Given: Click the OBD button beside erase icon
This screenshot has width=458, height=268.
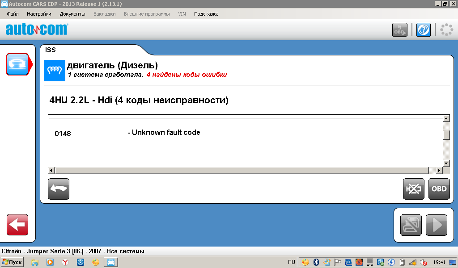Looking at the screenshot, I should pos(439,189).
